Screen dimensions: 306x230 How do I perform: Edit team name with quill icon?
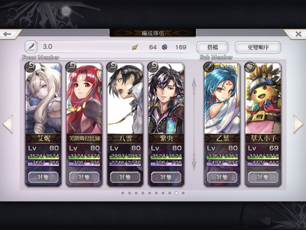point(31,47)
